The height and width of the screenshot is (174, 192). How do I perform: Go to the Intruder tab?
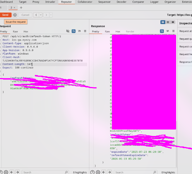click(50, 2)
